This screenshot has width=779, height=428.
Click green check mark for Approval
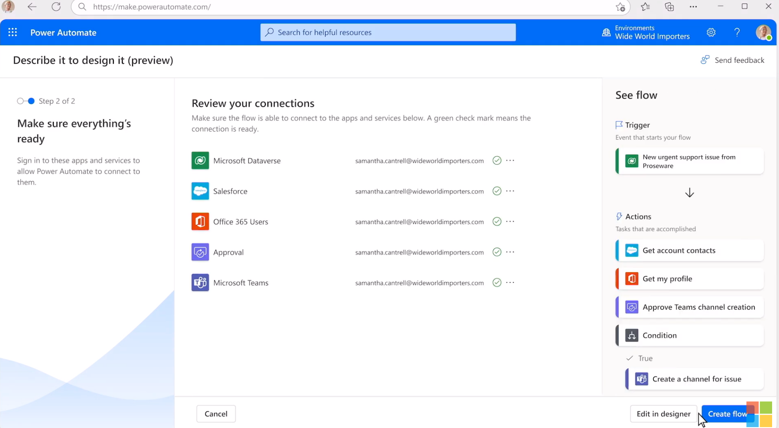point(497,252)
